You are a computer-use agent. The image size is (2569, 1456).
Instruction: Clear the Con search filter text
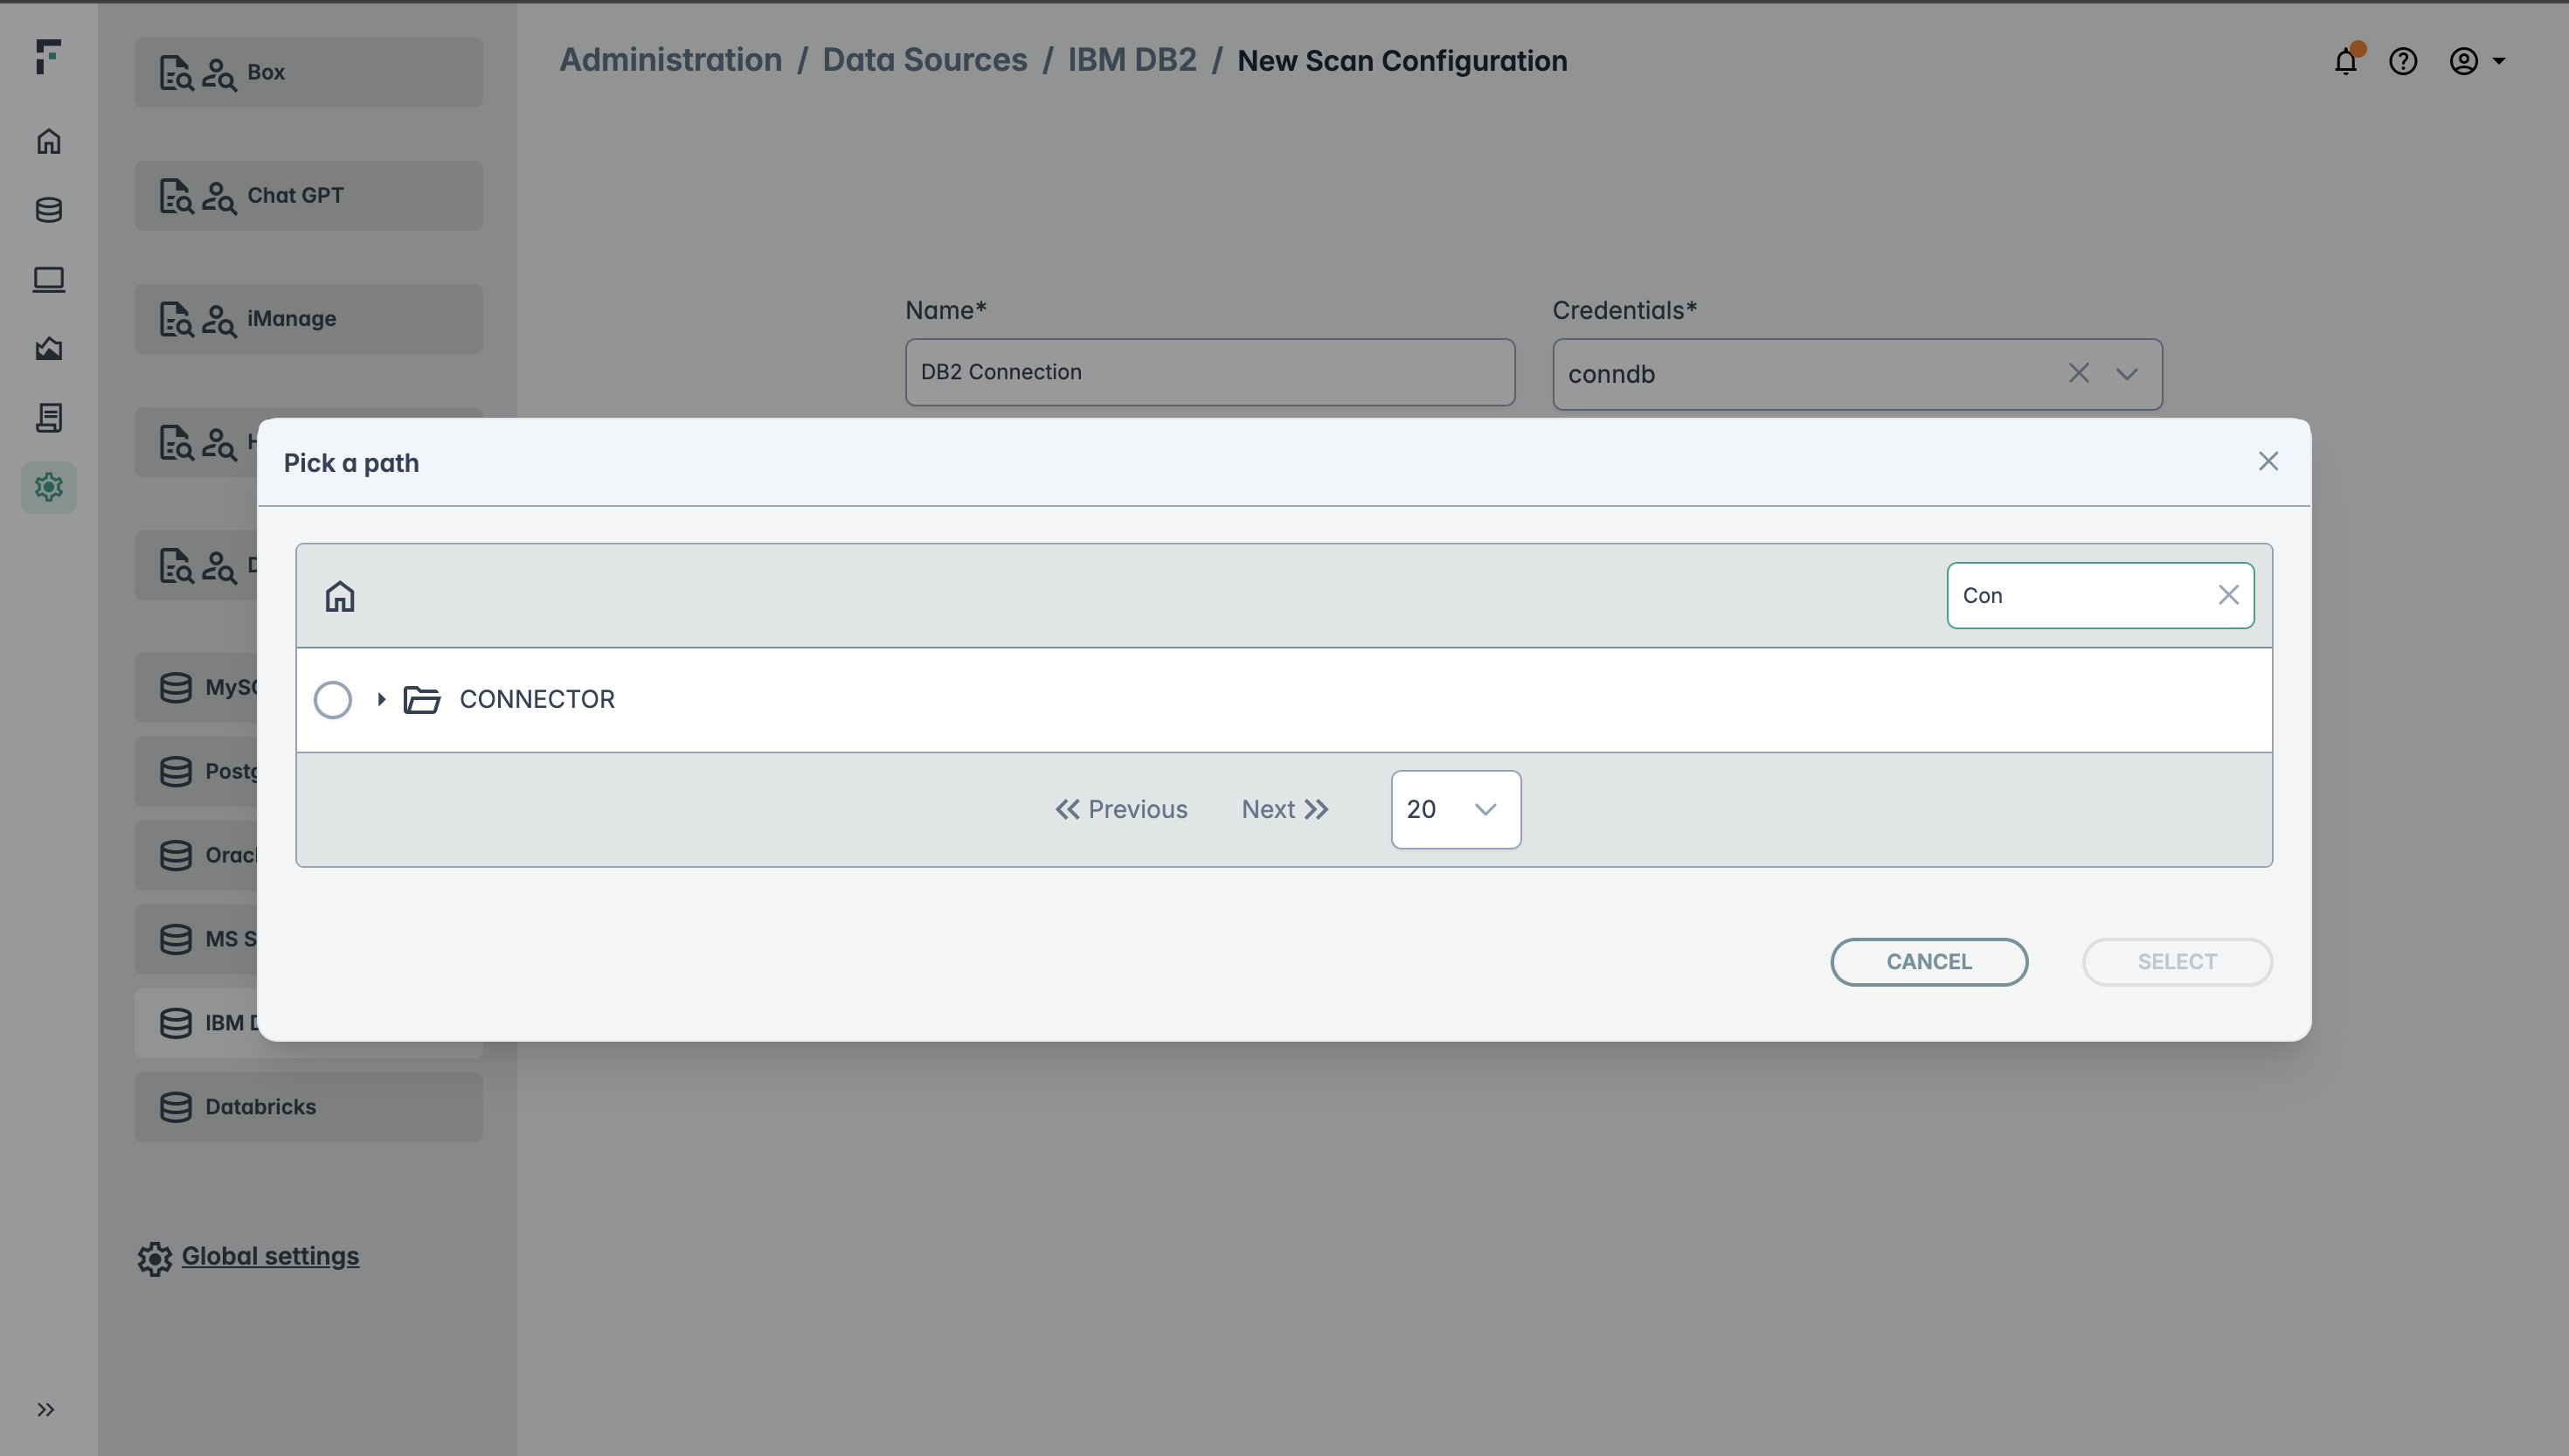click(2227, 595)
